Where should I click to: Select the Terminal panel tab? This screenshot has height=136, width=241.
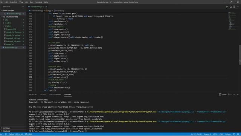(68, 94)
